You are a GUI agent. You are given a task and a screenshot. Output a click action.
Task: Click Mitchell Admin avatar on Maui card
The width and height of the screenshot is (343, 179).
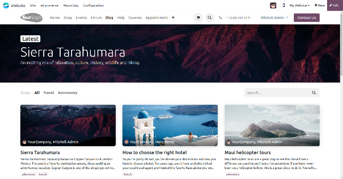click(229, 142)
